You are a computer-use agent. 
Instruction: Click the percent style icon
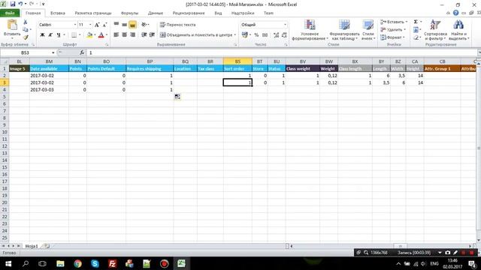tap(256, 35)
